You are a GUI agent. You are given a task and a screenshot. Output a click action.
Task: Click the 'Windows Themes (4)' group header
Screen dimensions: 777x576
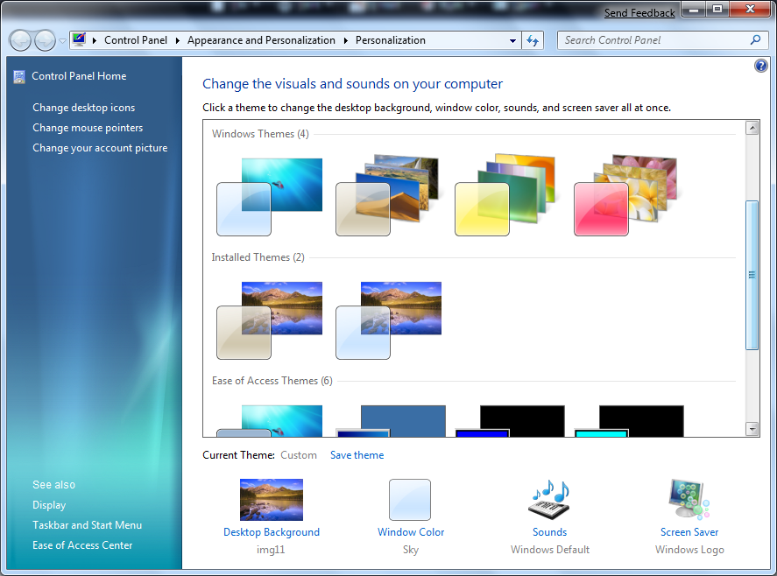pyautogui.click(x=261, y=134)
